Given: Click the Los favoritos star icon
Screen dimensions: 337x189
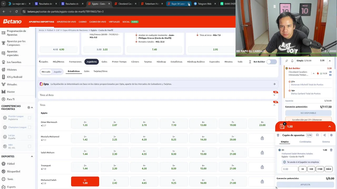Looking at the screenshot, I should pos(3,62).
